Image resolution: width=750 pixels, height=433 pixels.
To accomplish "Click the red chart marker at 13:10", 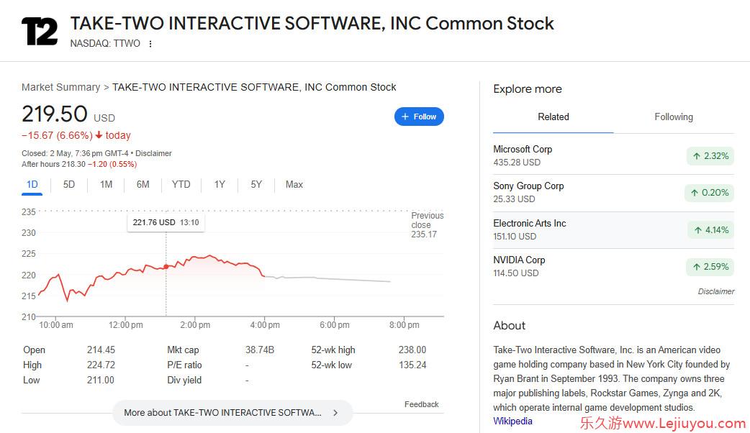I will point(166,267).
